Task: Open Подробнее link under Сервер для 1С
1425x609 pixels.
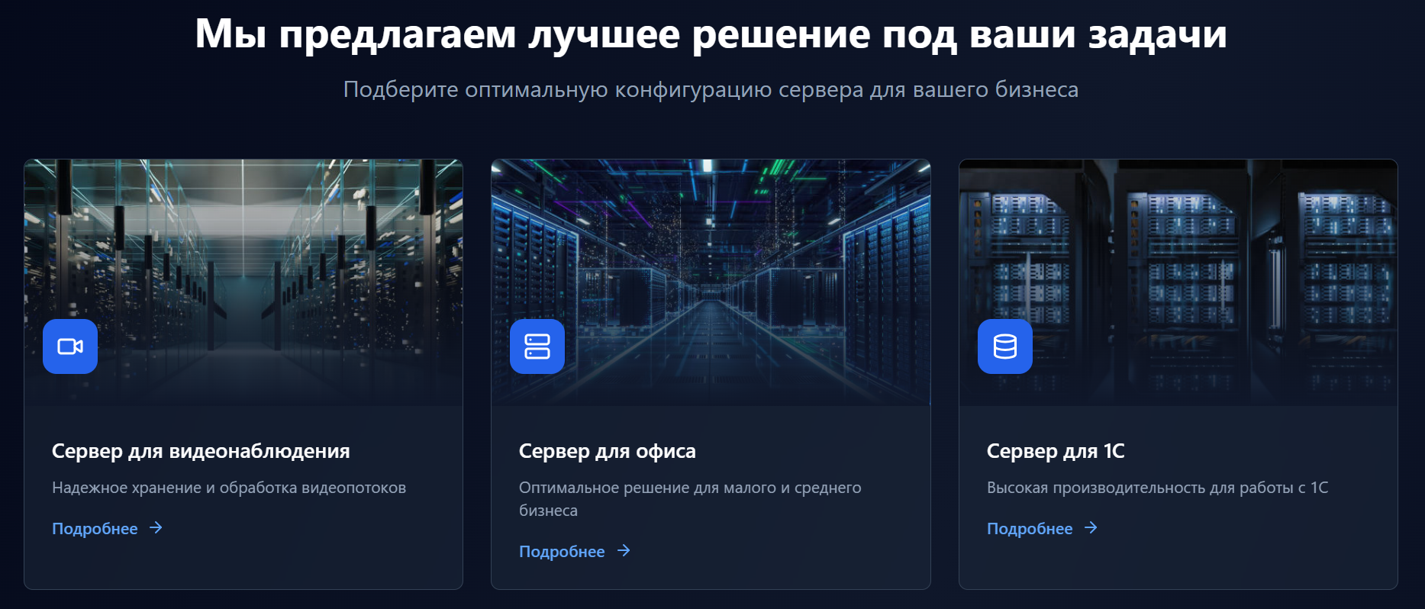Action: pos(1042,528)
